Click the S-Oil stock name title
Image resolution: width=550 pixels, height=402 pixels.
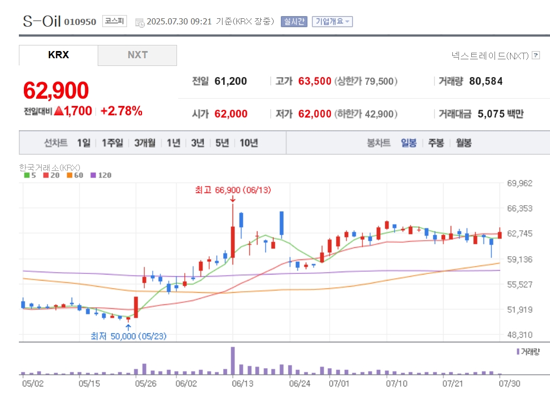(x=42, y=21)
